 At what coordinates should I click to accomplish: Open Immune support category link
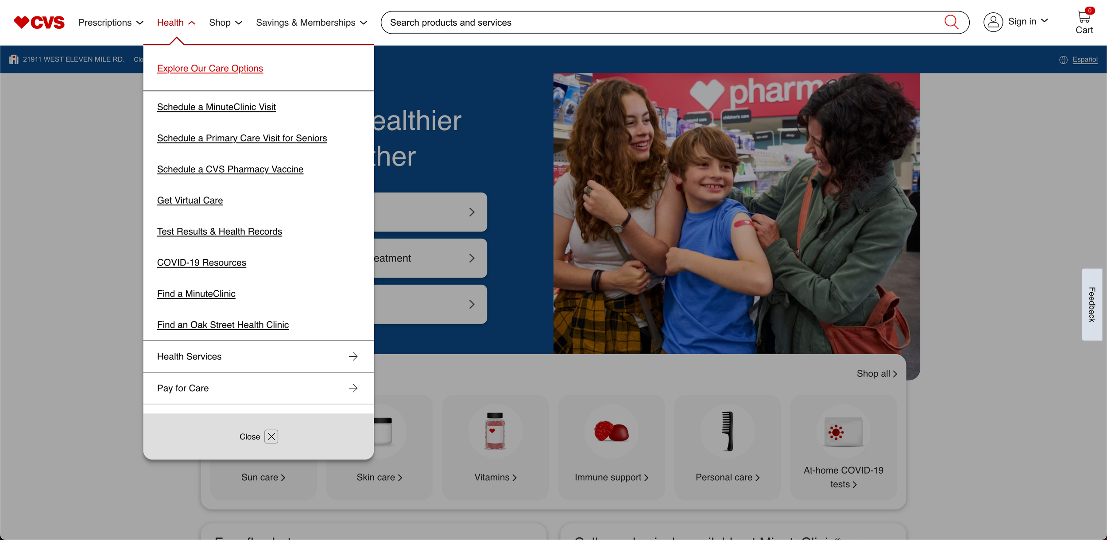(x=611, y=477)
